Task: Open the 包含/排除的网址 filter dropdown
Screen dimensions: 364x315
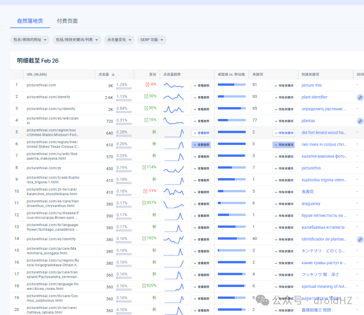Action: pos(30,40)
